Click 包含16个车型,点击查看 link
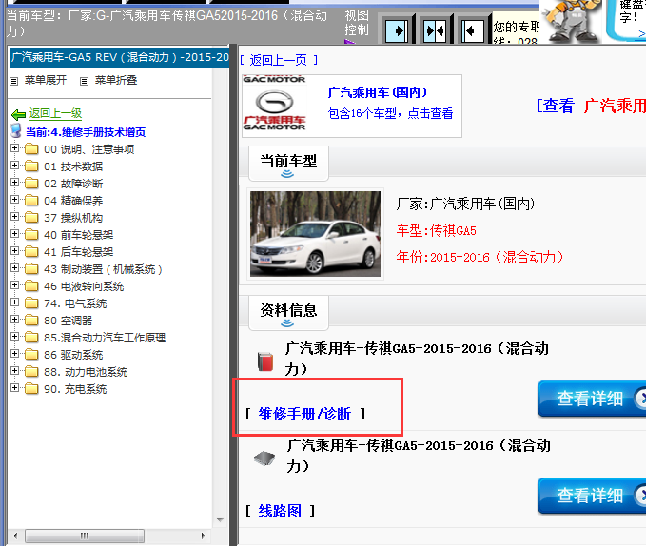Screen dimensions: 646x546 click(391, 113)
